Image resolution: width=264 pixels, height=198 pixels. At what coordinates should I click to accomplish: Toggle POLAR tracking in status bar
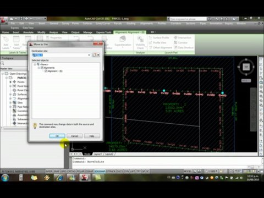(x=80, y=171)
